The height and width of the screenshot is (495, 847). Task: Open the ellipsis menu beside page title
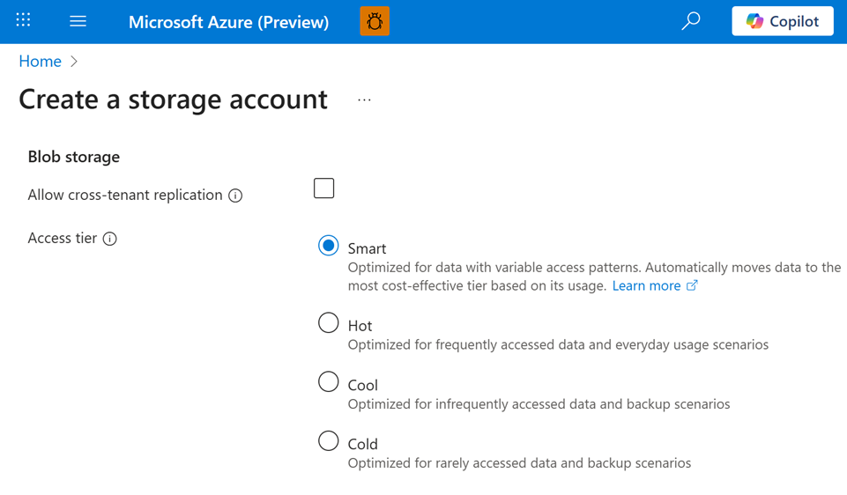(364, 100)
